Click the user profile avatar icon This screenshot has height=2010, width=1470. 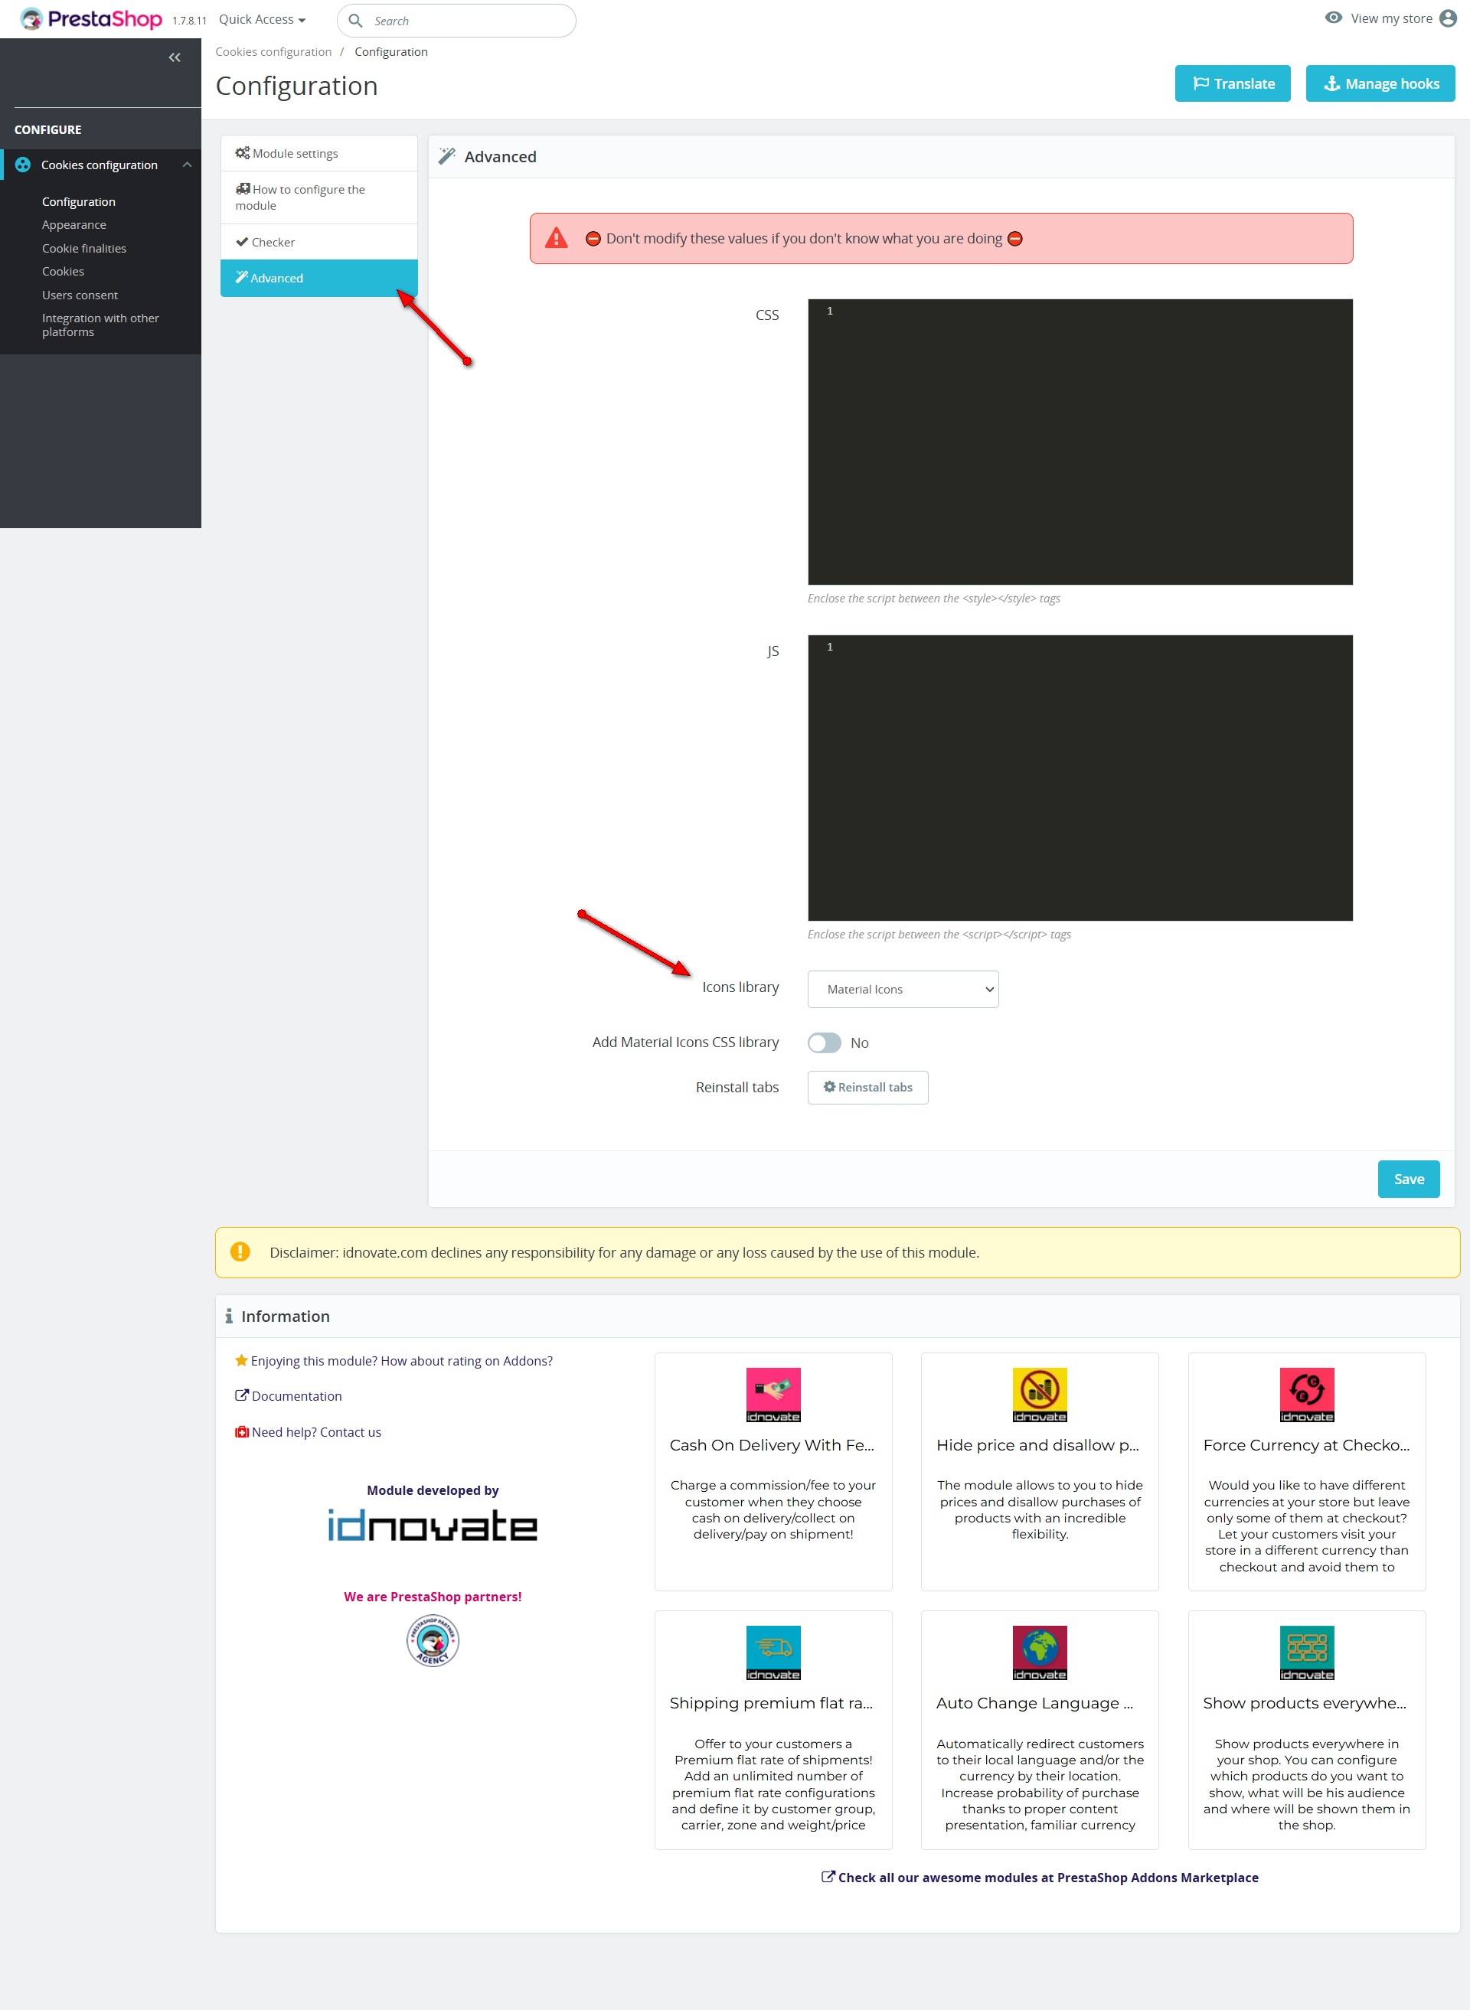[1448, 18]
